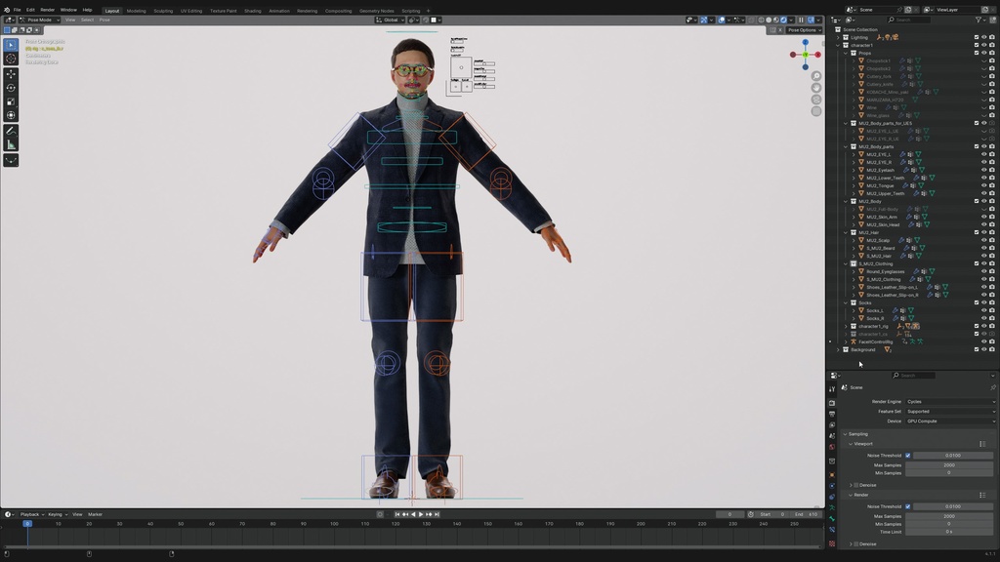
Task: Open the Render menu in the top bar
Action: click(x=47, y=9)
